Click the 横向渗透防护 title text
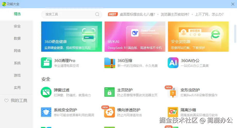This screenshot has height=128, width=237. click(x=129, y=110)
